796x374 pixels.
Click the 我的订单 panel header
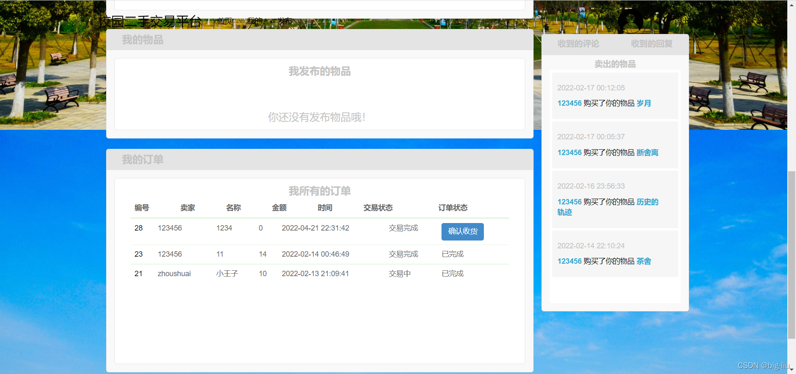point(320,160)
